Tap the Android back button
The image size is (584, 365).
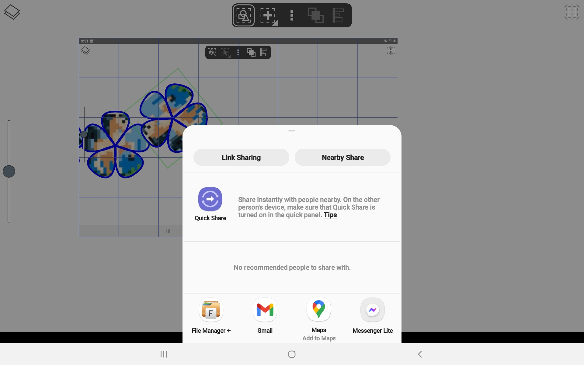420,354
